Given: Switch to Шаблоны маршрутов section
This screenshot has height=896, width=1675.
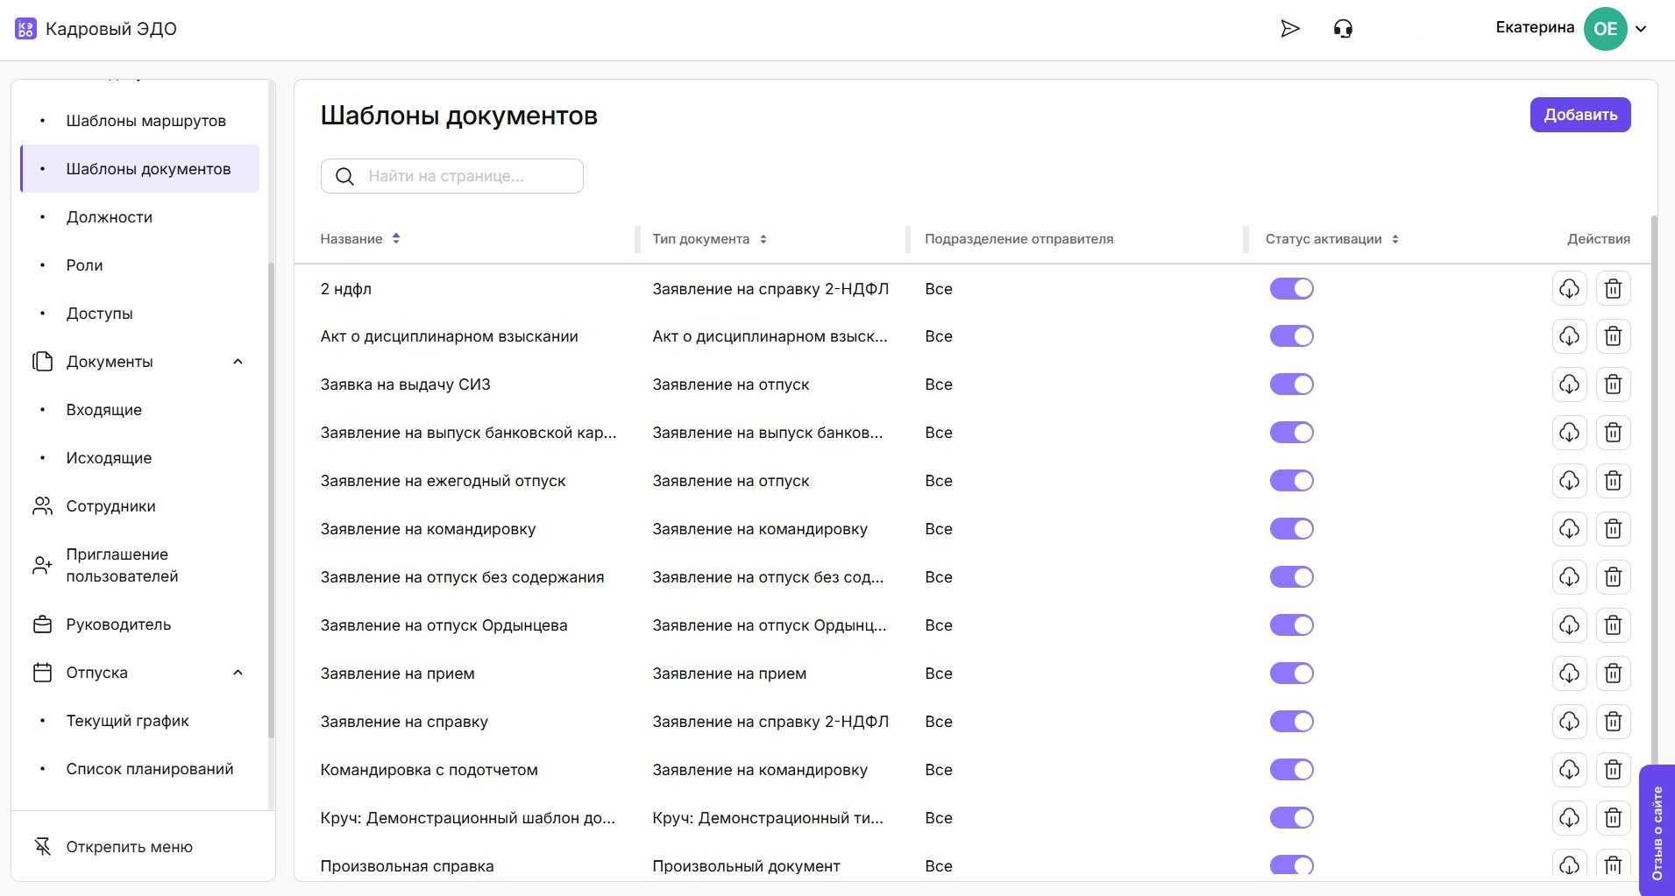Looking at the screenshot, I should coord(145,120).
